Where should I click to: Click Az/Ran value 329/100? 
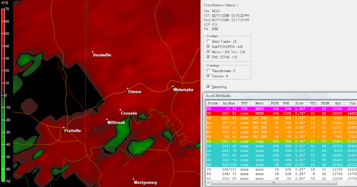229,164
